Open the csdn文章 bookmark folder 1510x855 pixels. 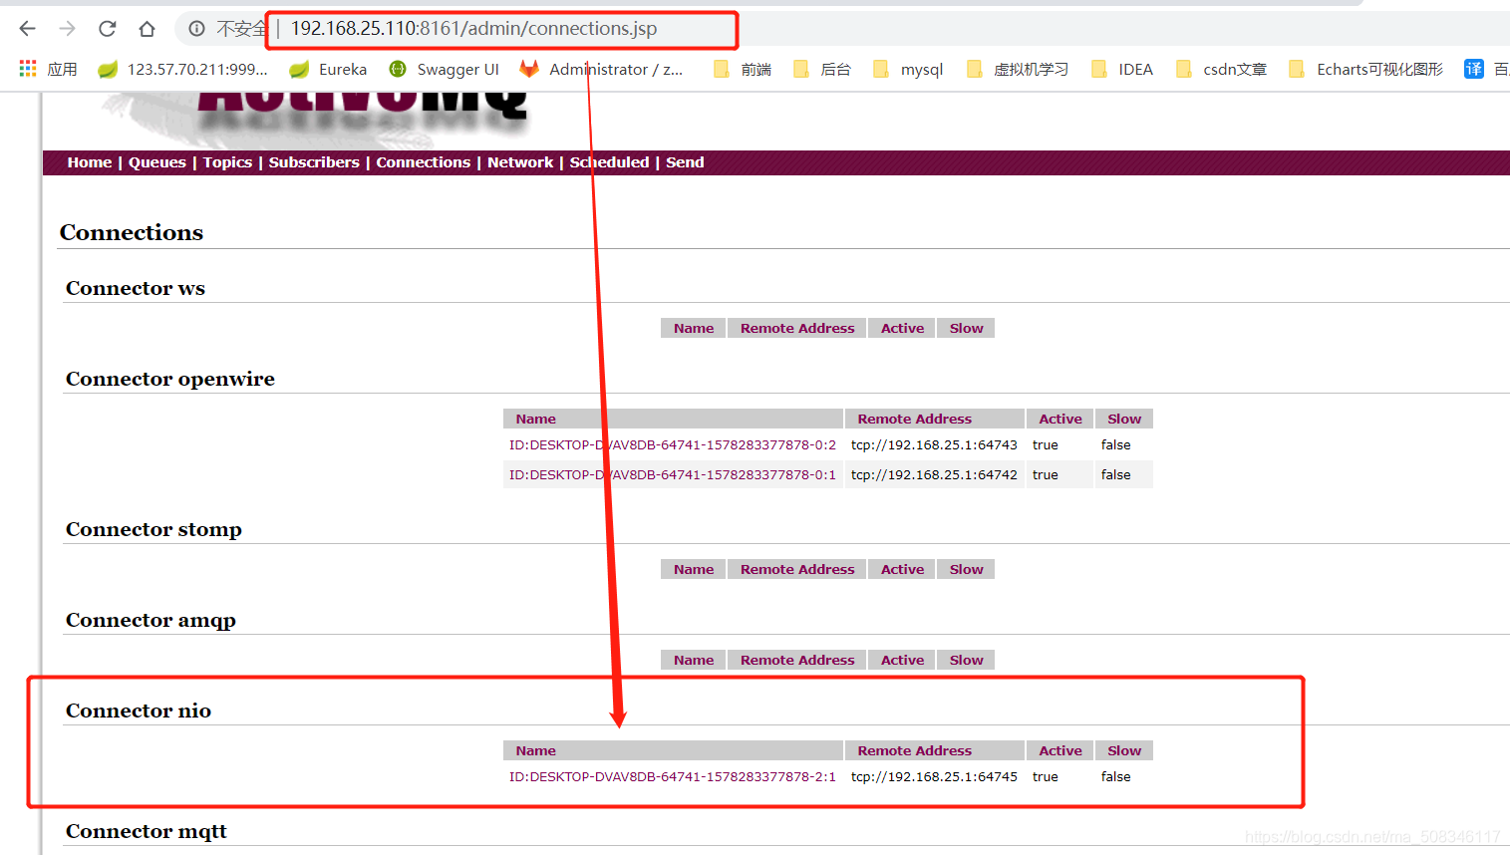coord(1221,69)
